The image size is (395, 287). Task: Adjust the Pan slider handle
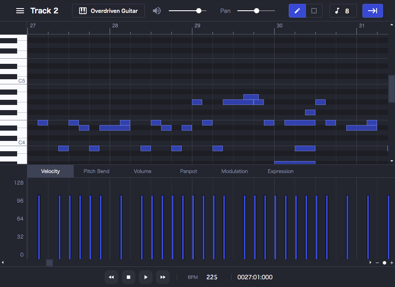[x=256, y=11]
